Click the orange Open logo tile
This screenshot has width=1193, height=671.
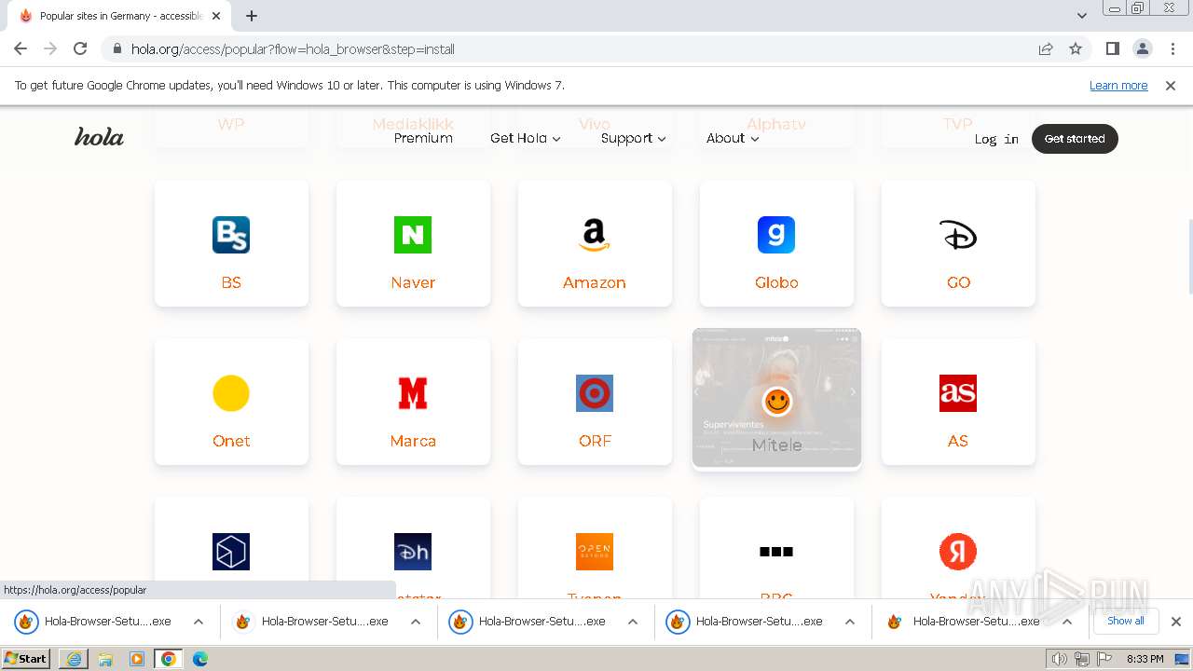pyautogui.click(x=595, y=552)
